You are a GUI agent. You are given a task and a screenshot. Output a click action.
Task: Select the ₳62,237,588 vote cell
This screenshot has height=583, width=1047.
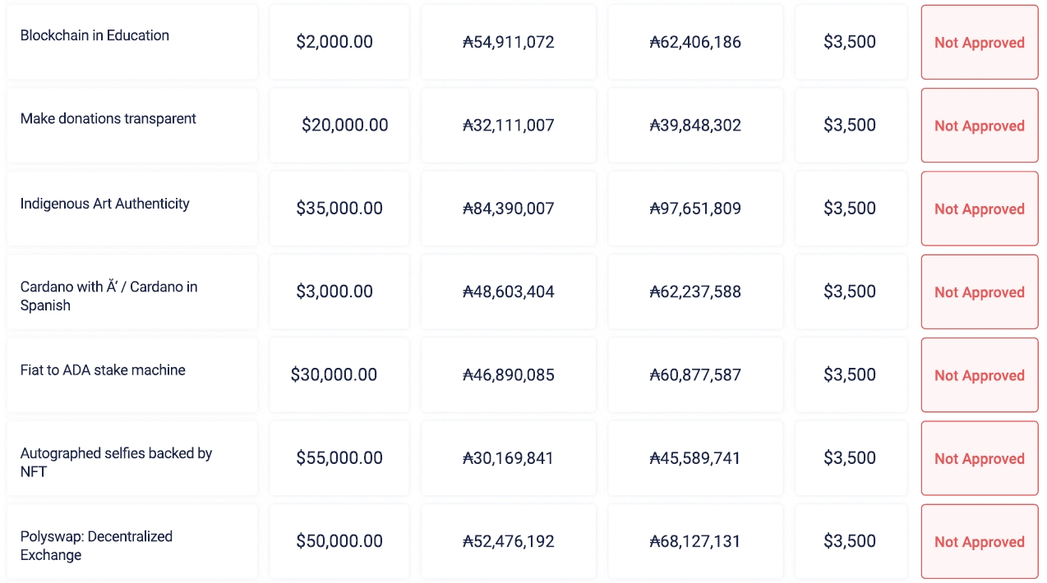(x=695, y=291)
